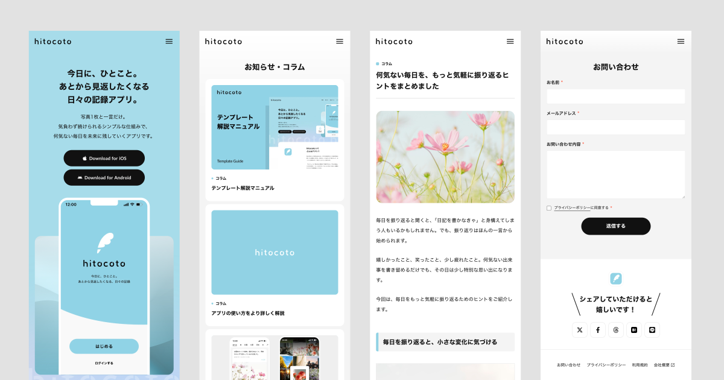Open アプリの使い方をより詳しく解説 article title
Image resolution: width=724 pixels, height=380 pixels.
click(248, 313)
